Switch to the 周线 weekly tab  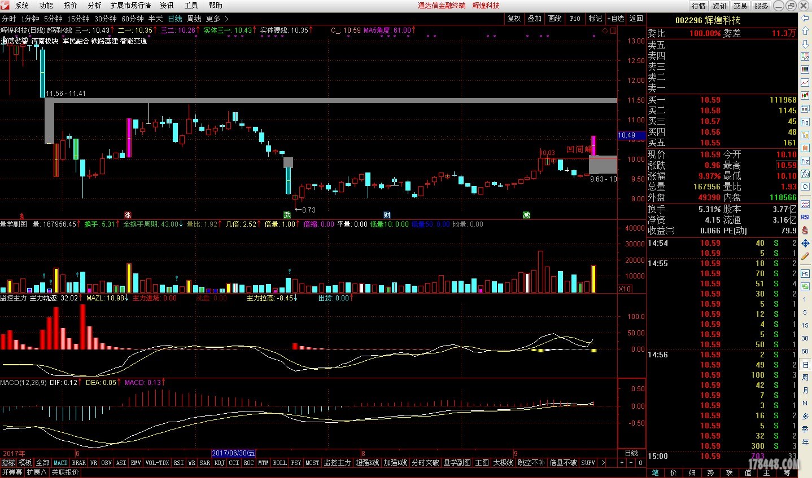194,19
